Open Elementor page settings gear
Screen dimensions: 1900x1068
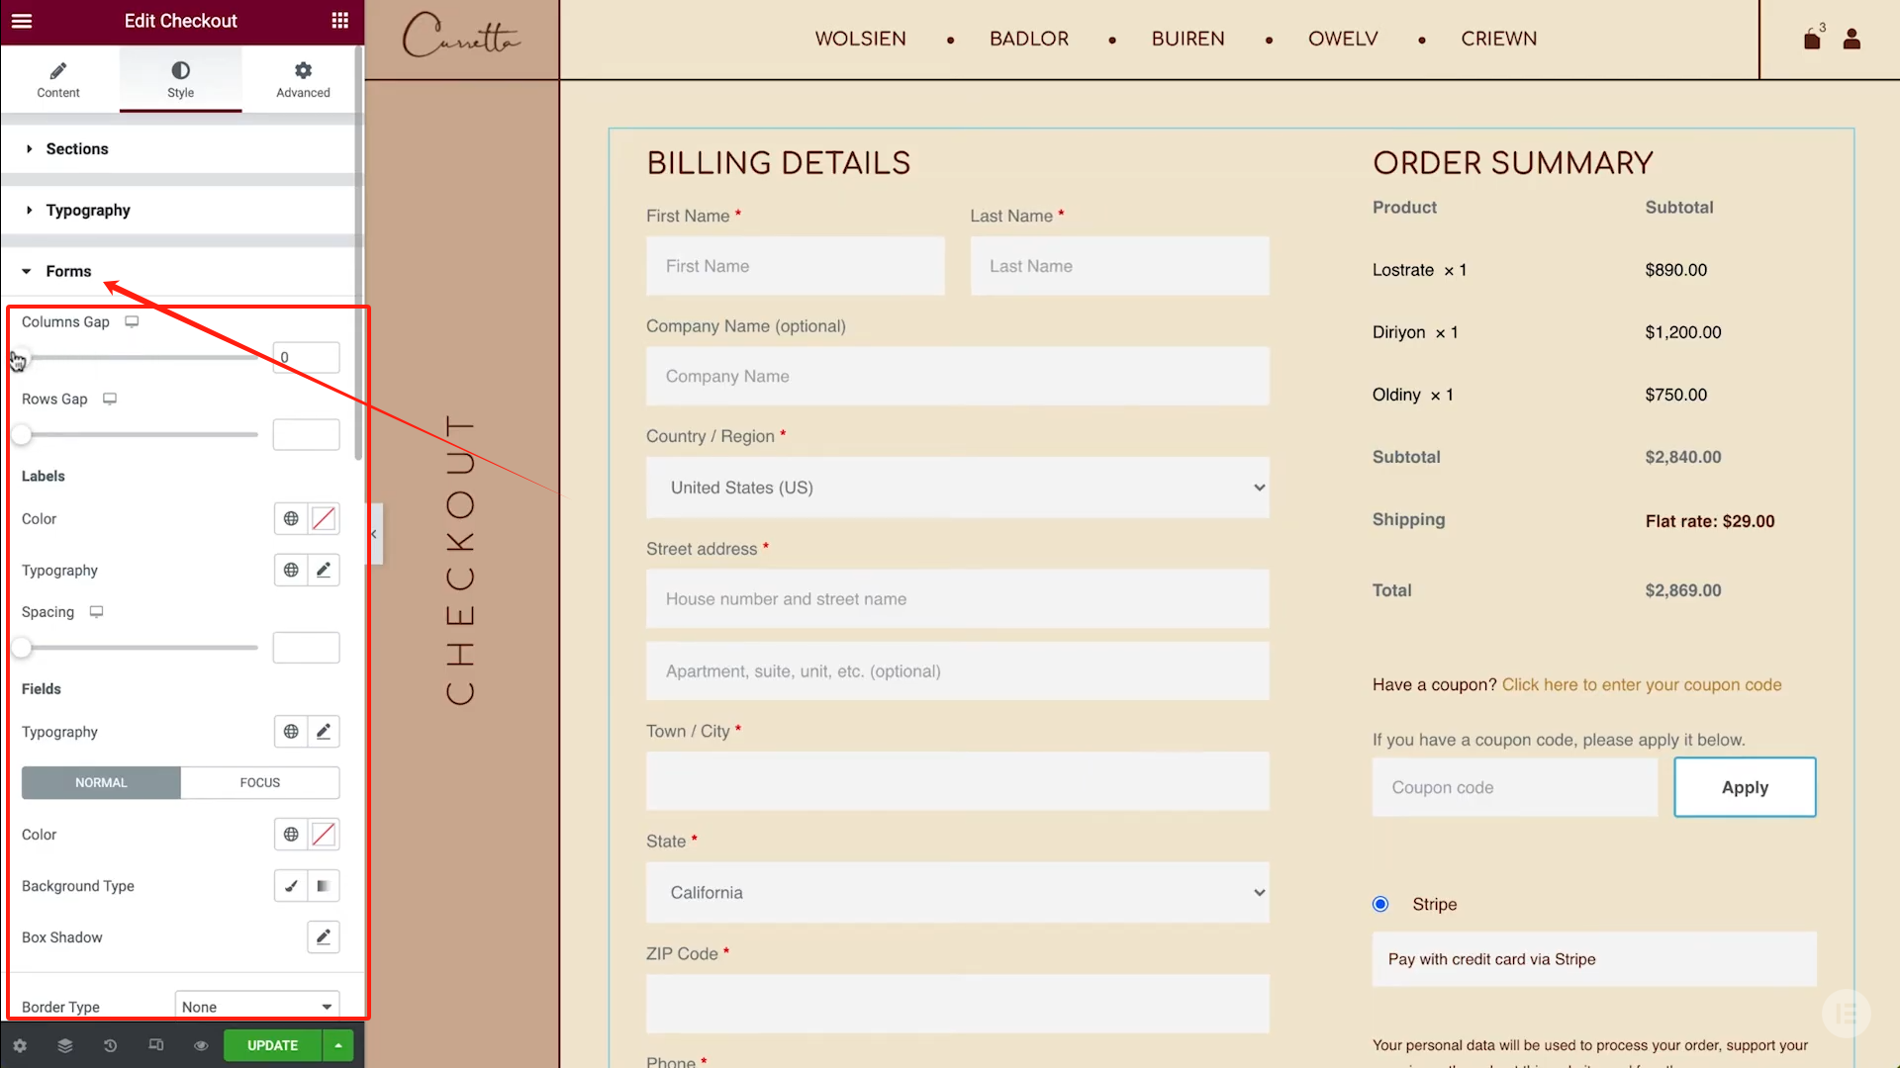(20, 1045)
